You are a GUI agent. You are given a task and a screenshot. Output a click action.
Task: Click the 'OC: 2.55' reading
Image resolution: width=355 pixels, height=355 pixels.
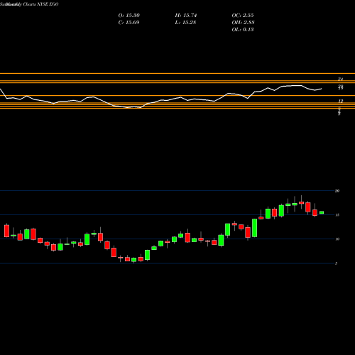[243, 16]
